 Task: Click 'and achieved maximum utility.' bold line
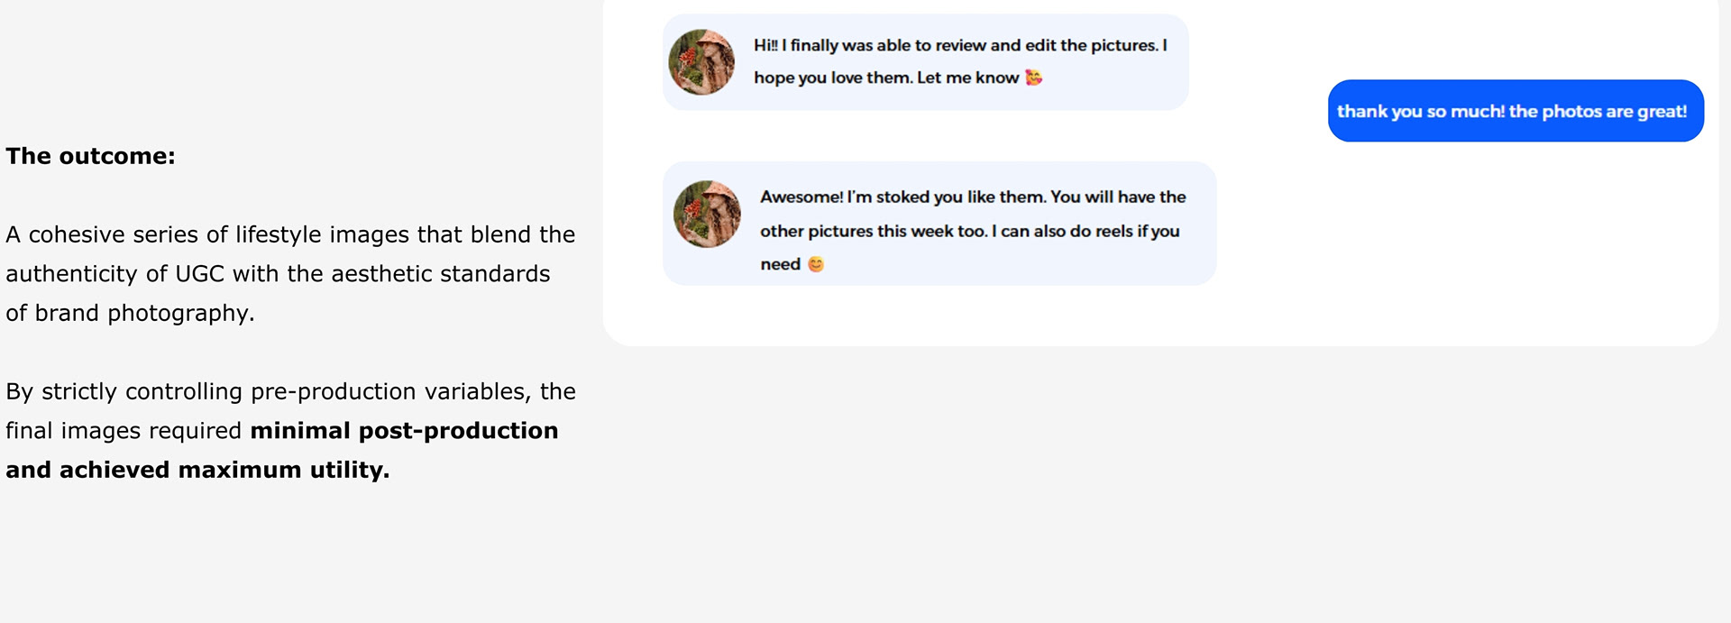coord(197,470)
